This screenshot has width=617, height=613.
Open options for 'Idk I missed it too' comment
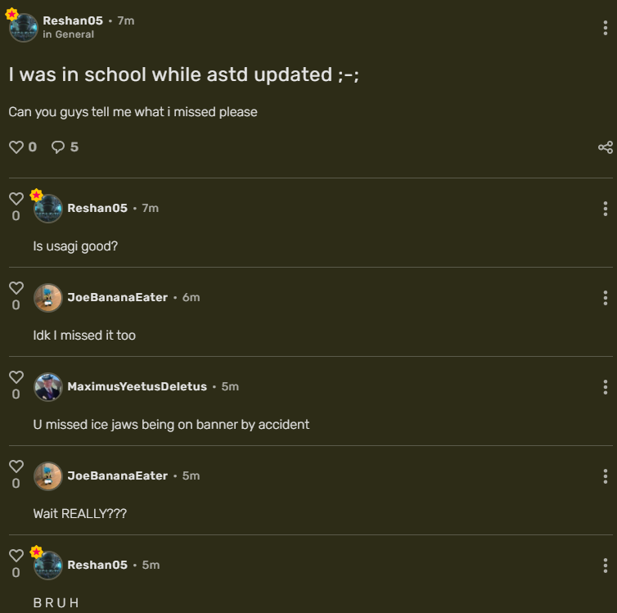pyautogui.click(x=606, y=298)
